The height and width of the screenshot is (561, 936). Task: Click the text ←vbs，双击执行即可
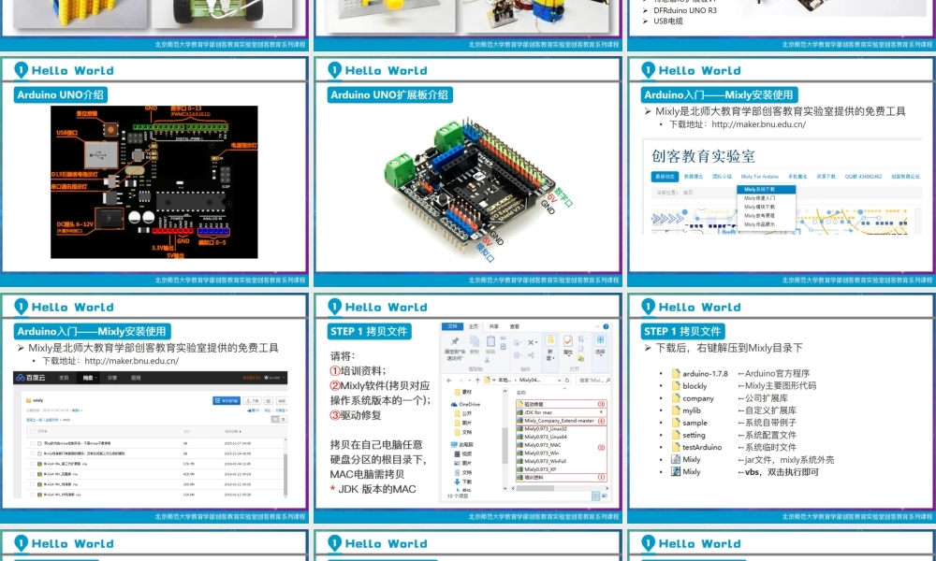pyautogui.click(x=779, y=472)
